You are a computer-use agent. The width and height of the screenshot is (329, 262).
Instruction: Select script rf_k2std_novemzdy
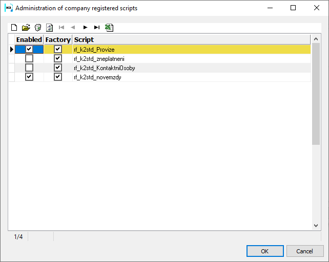point(97,77)
